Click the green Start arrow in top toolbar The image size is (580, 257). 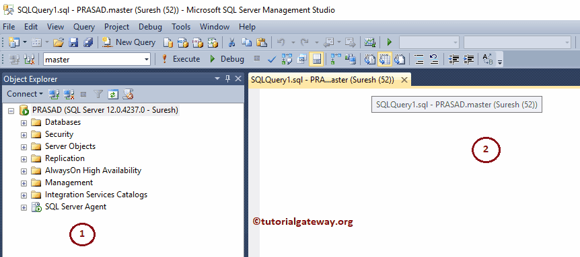[389, 42]
